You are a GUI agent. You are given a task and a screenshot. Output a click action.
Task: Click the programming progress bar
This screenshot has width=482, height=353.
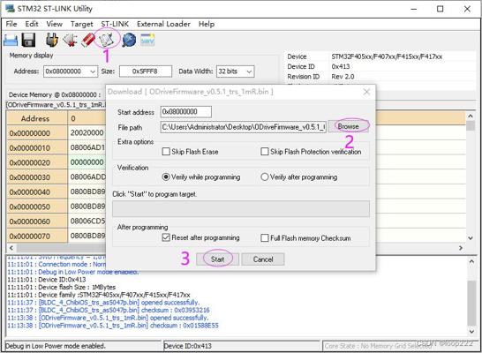[x=241, y=208]
